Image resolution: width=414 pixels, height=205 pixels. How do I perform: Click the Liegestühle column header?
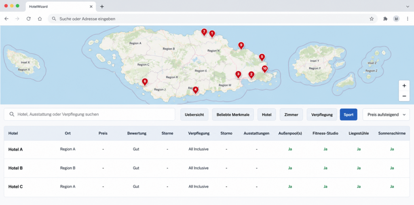(x=359, y=133)
